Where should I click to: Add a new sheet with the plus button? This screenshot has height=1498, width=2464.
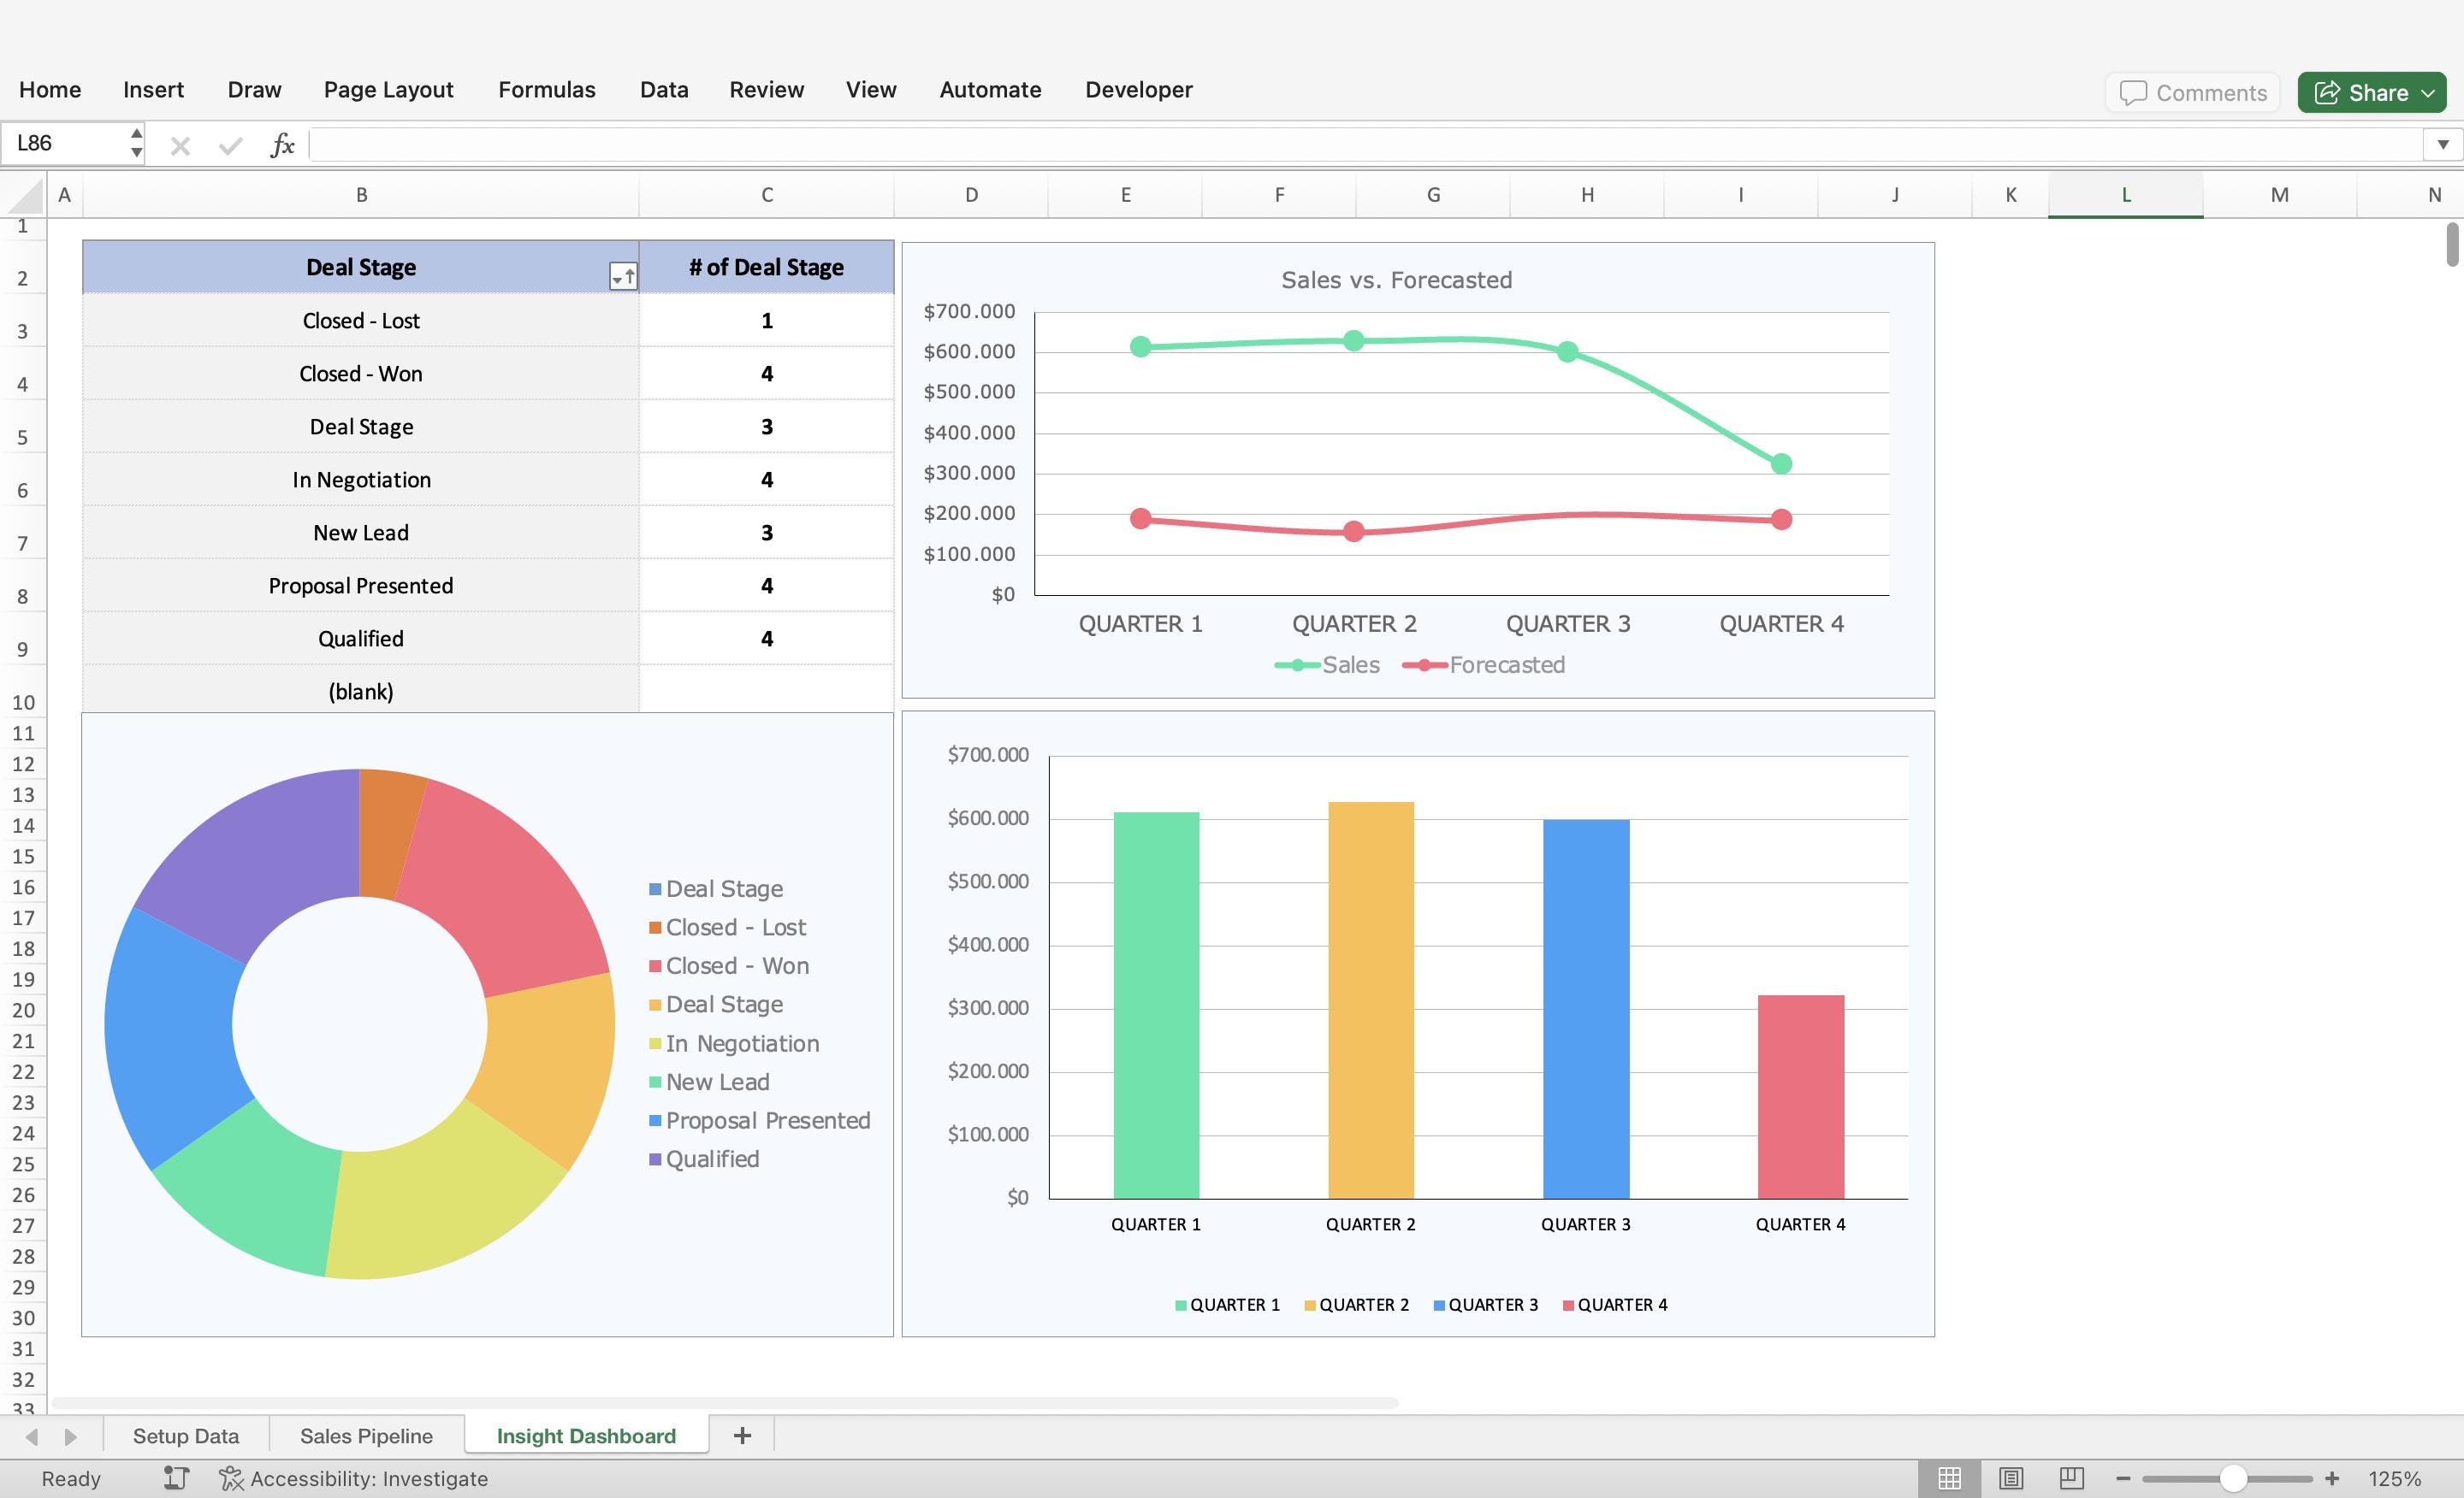click(x=741, y=1435)
